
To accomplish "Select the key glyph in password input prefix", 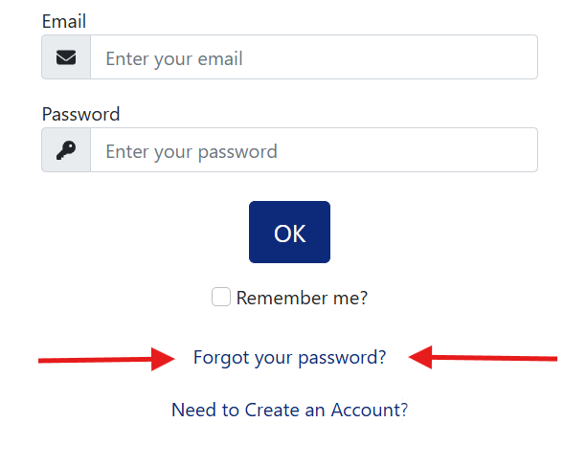I will coord(66,151).
